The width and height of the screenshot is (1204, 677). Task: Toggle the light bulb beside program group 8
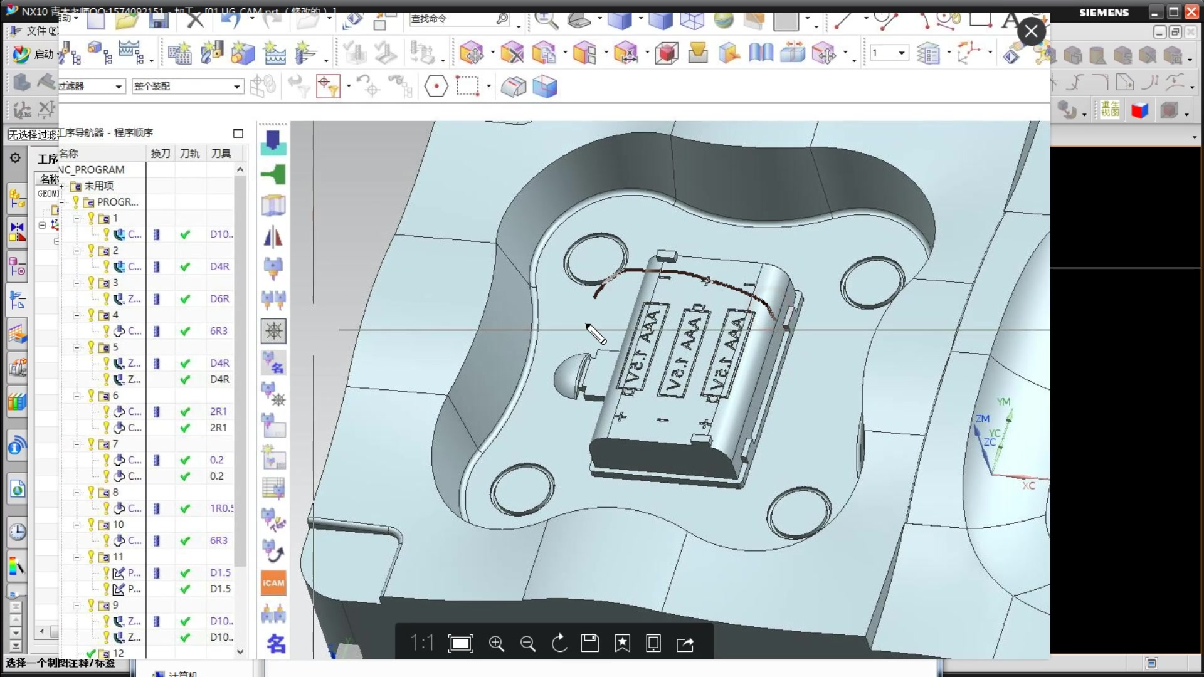tap(92, 492)
